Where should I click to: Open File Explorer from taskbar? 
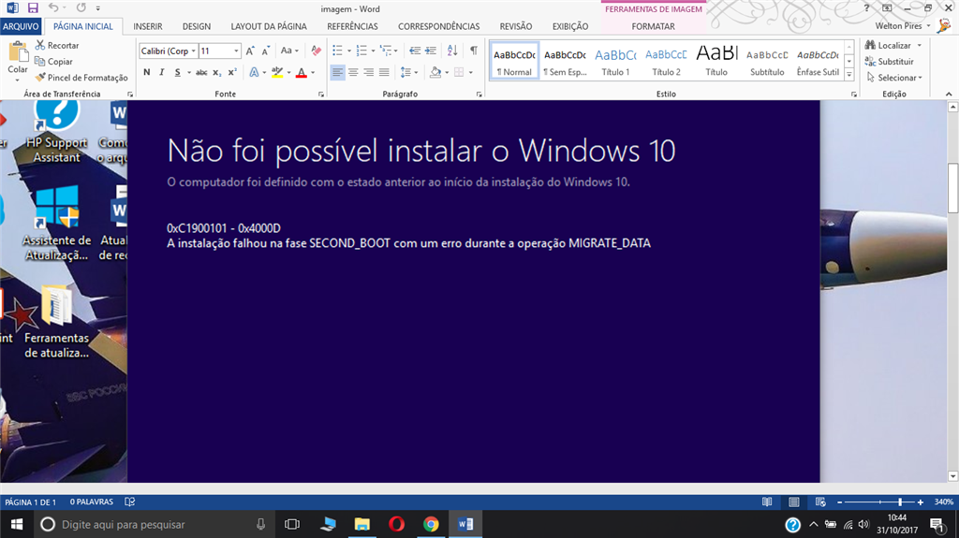[362, 524]
